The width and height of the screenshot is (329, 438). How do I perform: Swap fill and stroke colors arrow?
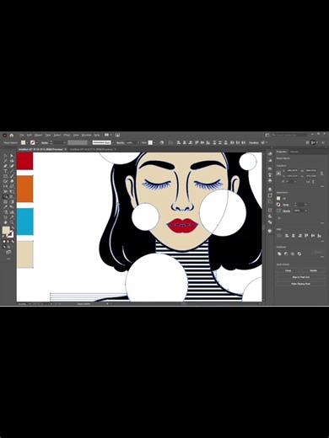pyautogui.click(x=13, y=227)
